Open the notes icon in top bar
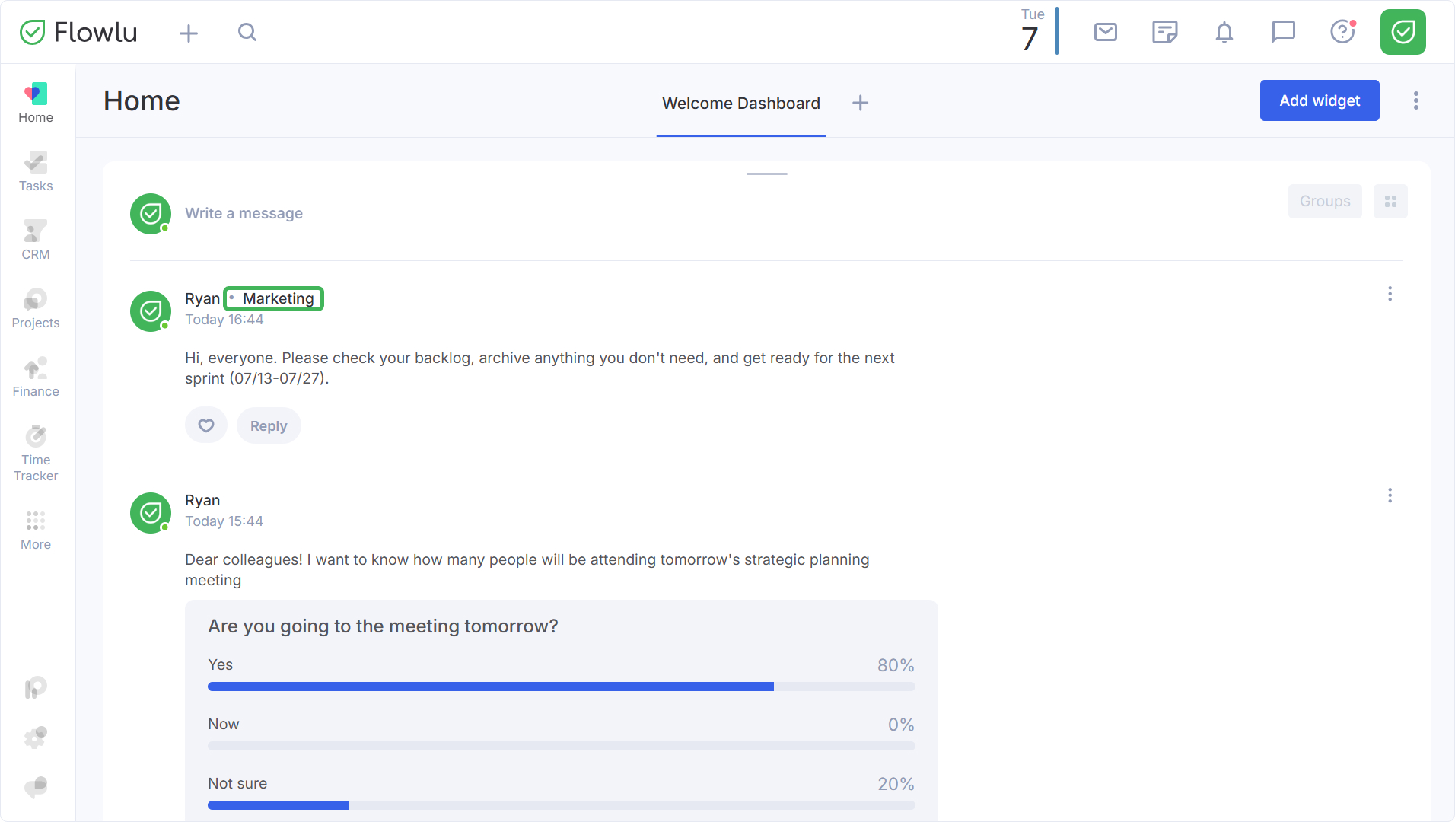 (1165, 32)
